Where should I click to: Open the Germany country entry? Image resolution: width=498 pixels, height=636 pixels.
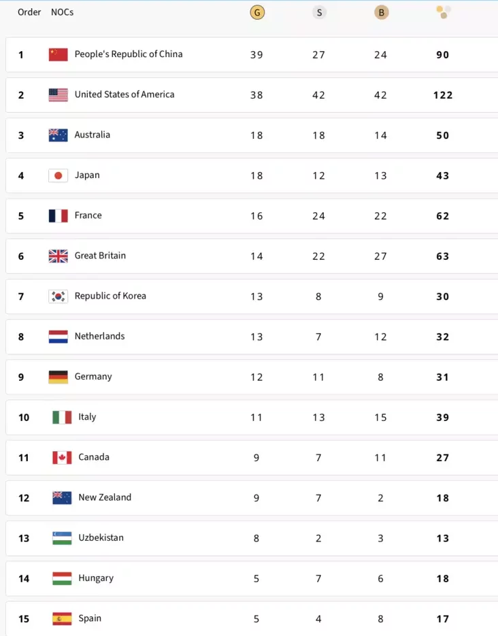point(93,377)
